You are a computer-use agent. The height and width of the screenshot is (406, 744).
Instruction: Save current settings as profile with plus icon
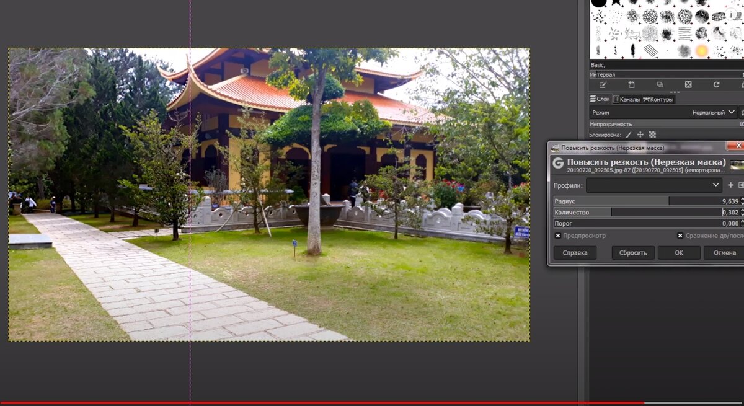click(x=730, y=185)
